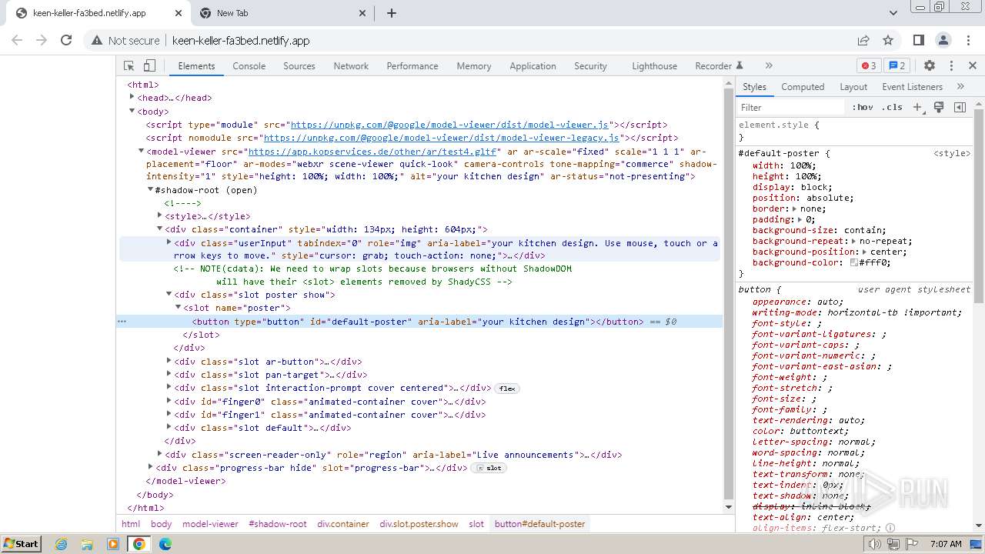The width and height of the screenshot is (985, 554).
Task: Collapse the #shadow-root node
Action: click(150, 190)
